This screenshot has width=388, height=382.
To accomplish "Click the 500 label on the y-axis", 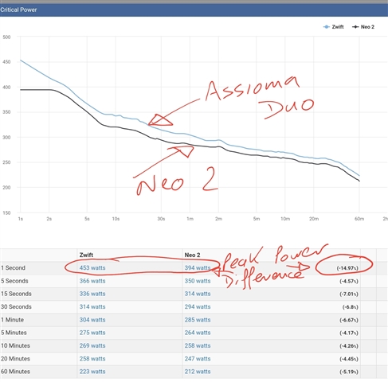I will tap(6, 37).
